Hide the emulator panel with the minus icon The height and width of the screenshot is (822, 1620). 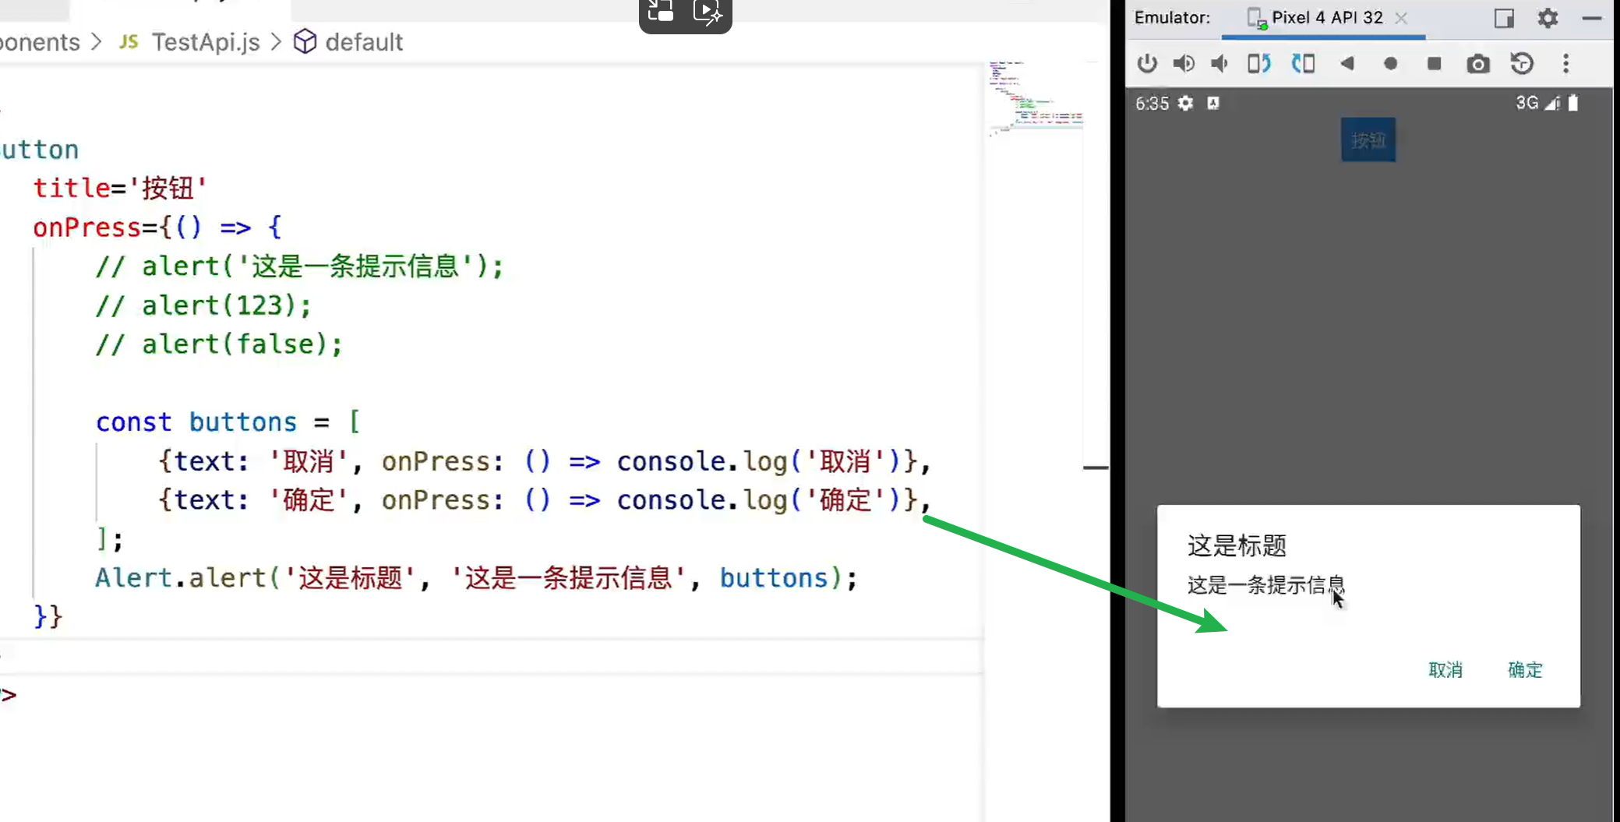tap(1592, 18)
